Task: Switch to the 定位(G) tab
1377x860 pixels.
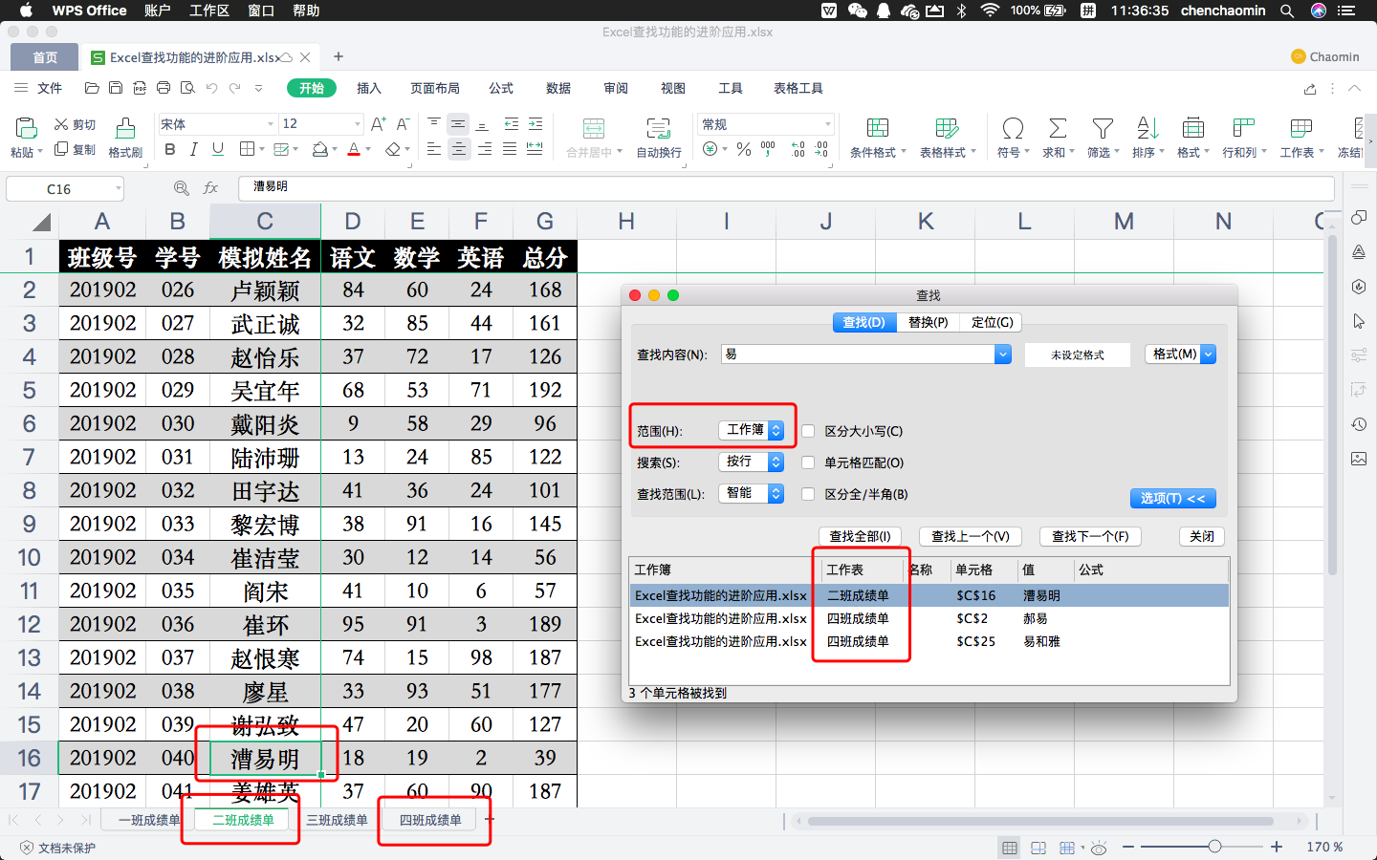Action: (992, 322)
